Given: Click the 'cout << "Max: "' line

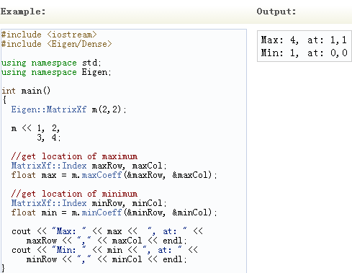Looking at the screenshot, I should pos(107,231).
